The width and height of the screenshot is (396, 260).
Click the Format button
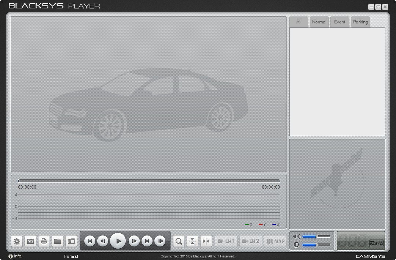71,256
